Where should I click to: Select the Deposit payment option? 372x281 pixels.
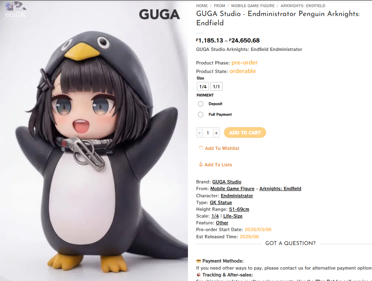click(x=201, y=104)
